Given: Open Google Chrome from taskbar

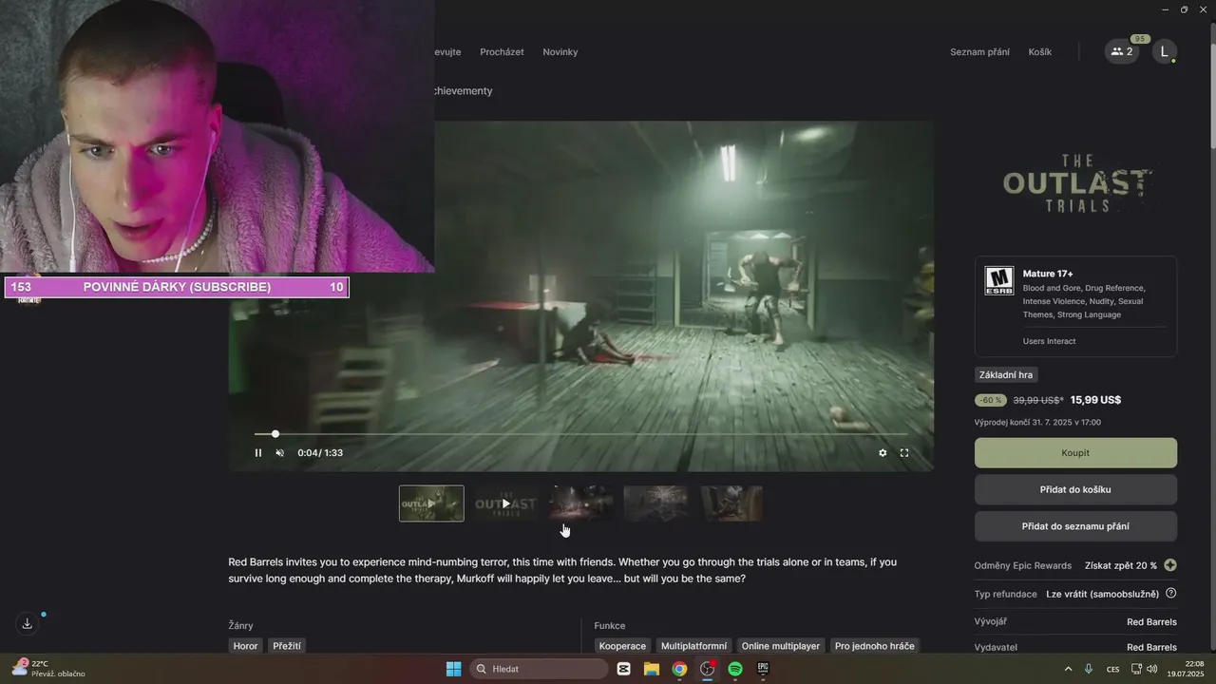Looking at the screenshot, I should 679,669.
